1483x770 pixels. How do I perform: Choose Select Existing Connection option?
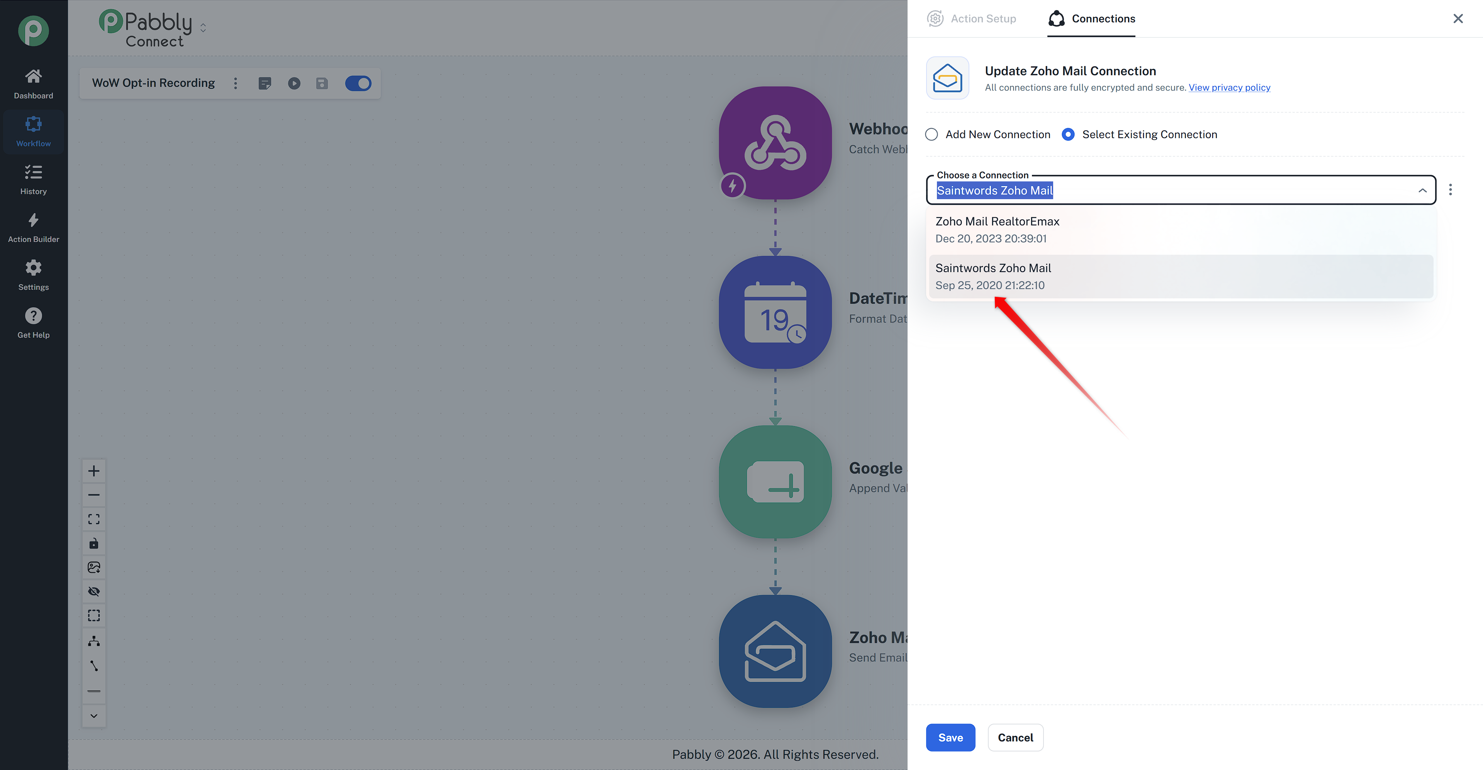coord(1140,134)
